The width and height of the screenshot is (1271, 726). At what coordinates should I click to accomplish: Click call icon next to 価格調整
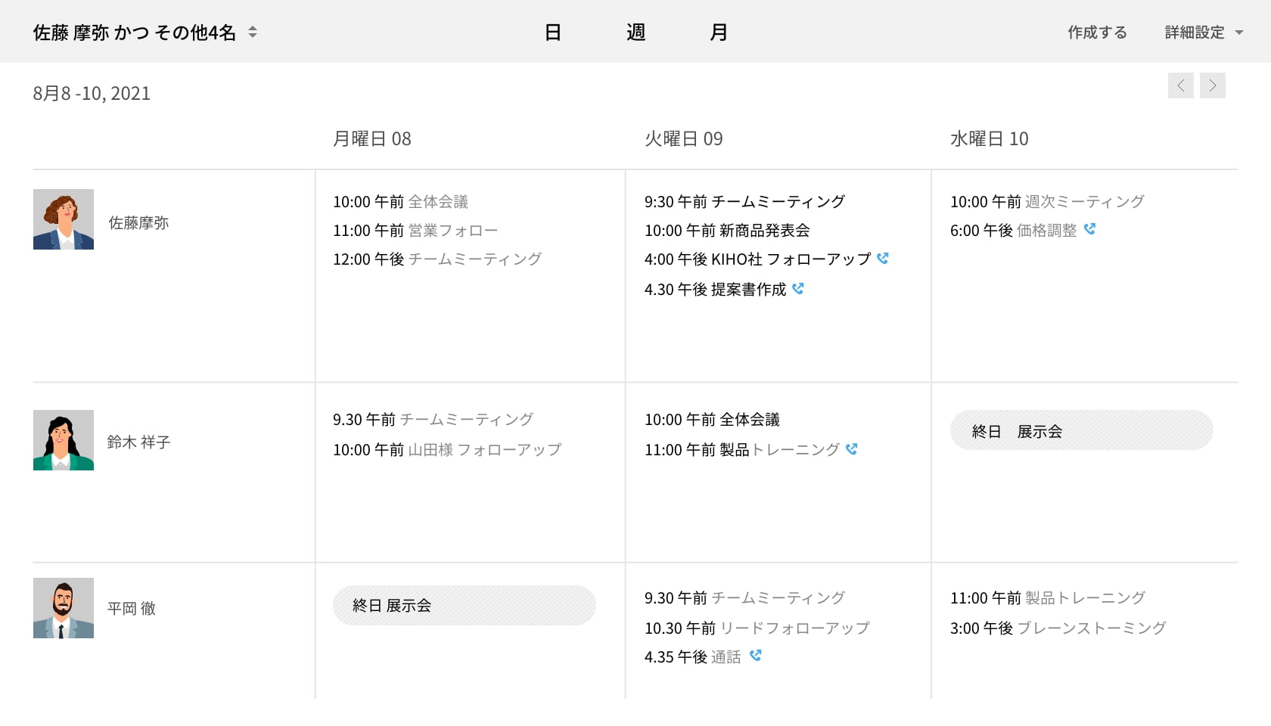pyautogui.click(x=1089, y=229)
